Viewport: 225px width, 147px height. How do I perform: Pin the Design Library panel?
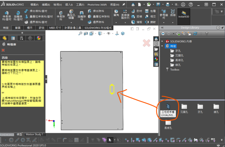click(222, 28)
